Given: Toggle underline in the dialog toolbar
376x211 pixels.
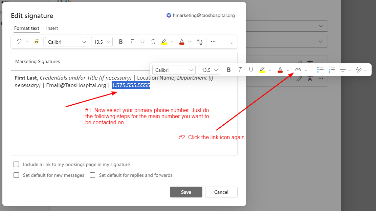Looking at the screenshot, I should [142, 42].
